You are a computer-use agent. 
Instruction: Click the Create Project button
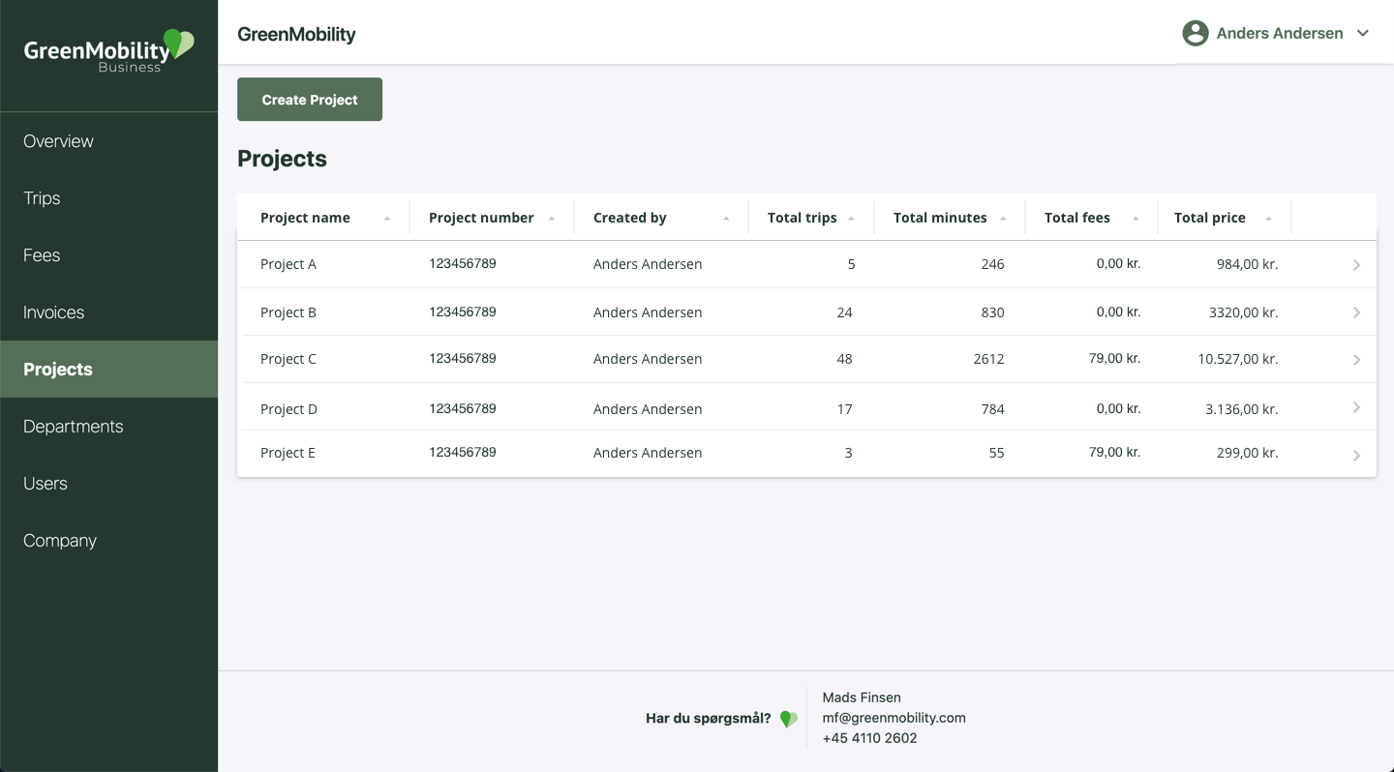(x=310, y=100)
